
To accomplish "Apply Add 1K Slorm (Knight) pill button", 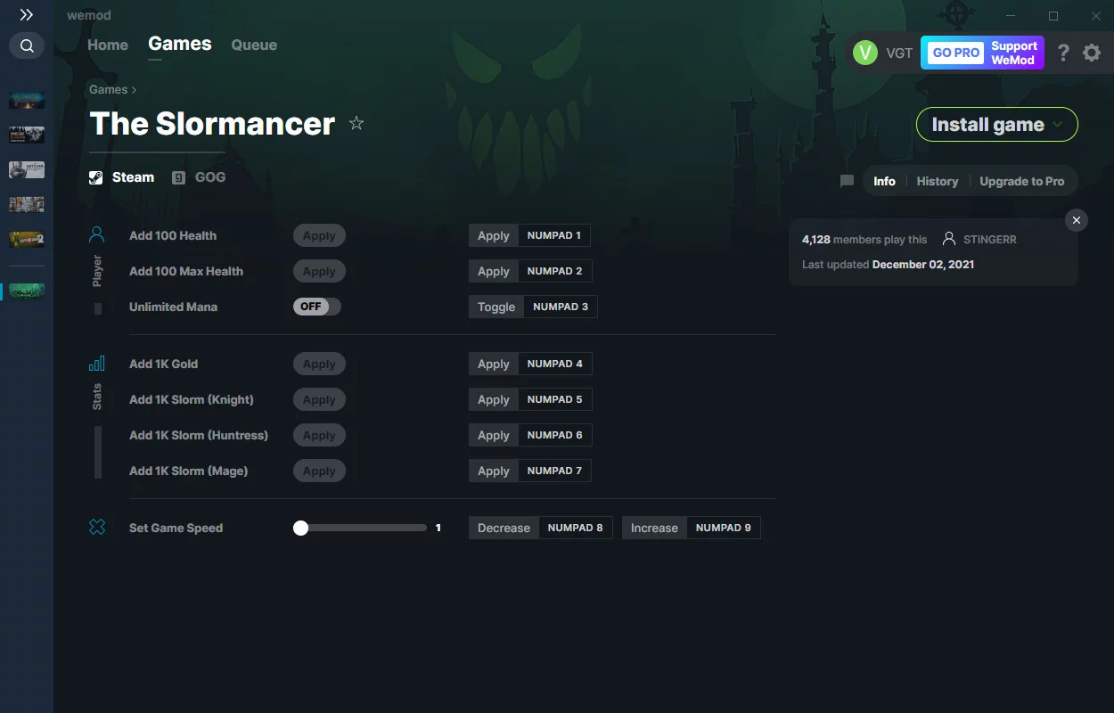I will pyautogui.click(x=319, y=399).
